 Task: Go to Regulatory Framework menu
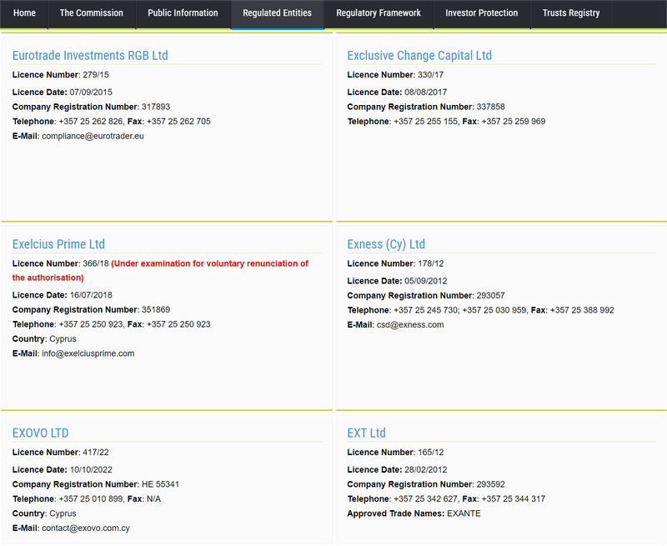tap(379, 13)
